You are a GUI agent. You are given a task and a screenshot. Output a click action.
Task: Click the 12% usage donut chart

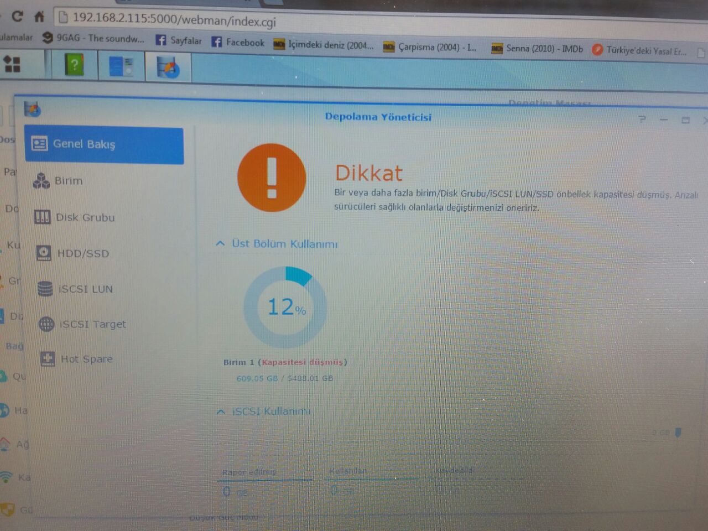click(285, 307)
